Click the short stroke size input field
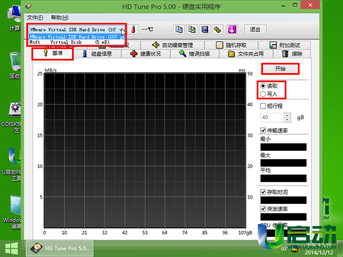Viewport: 343px width, 257px height. (x=272, y=117)
